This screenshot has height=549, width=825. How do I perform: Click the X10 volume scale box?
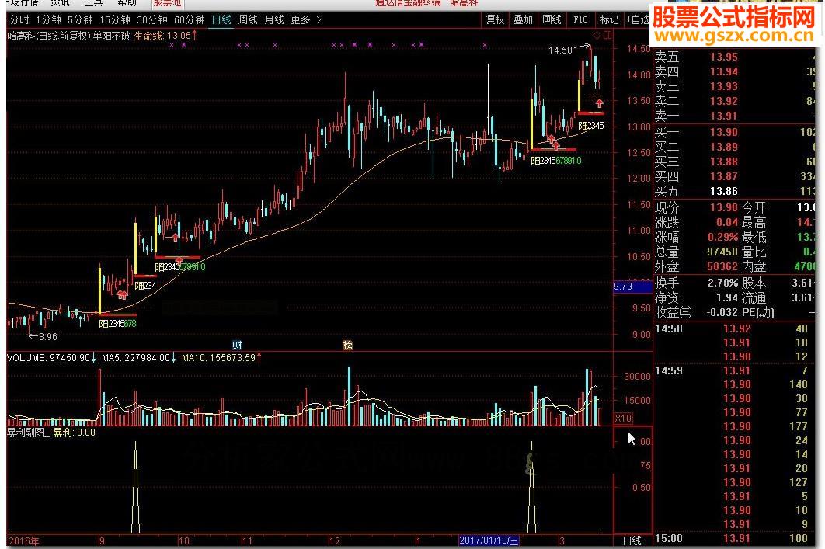point(624,419)
